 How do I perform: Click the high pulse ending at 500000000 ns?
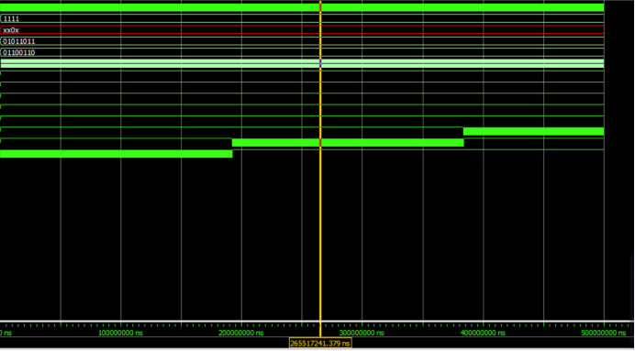click(534, 131)
